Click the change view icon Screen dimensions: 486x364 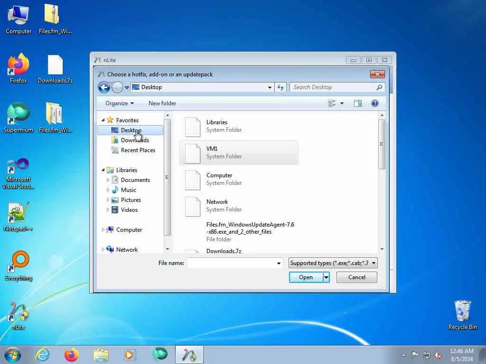point(332,103)
